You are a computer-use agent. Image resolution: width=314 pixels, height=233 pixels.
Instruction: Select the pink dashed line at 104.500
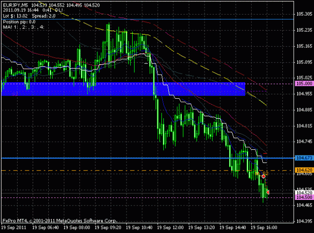(x=148, y=197)
